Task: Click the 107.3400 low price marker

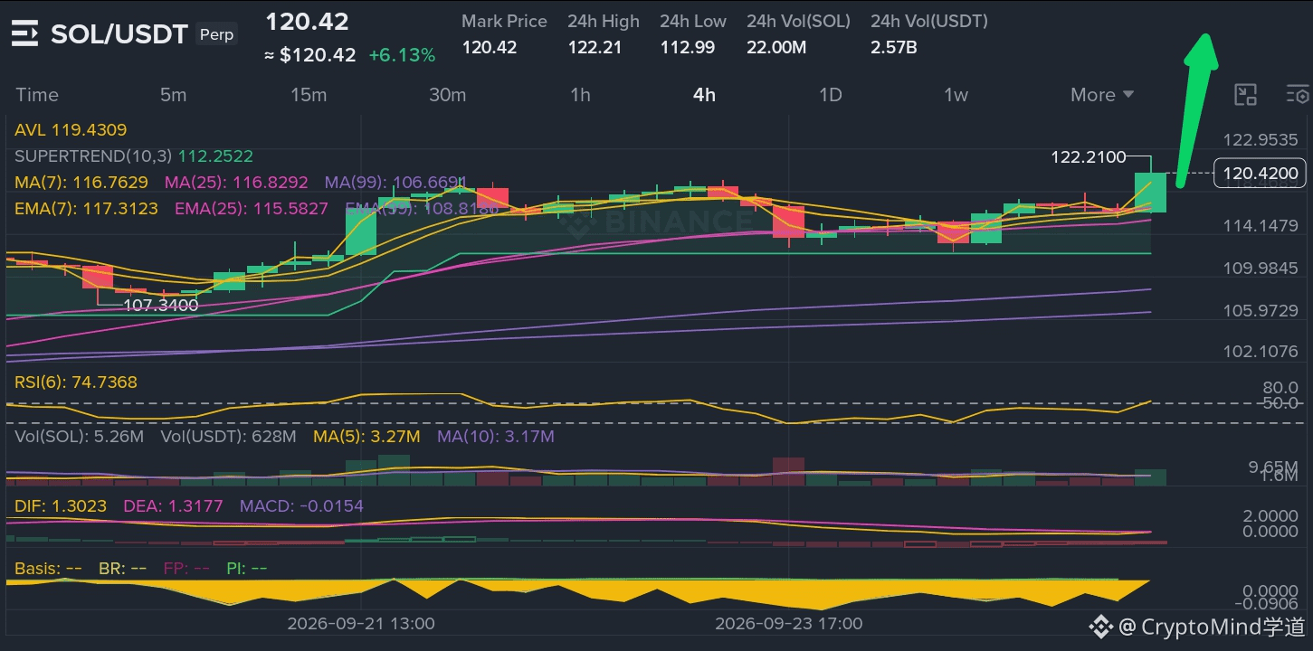Action: tap(160, 305)
